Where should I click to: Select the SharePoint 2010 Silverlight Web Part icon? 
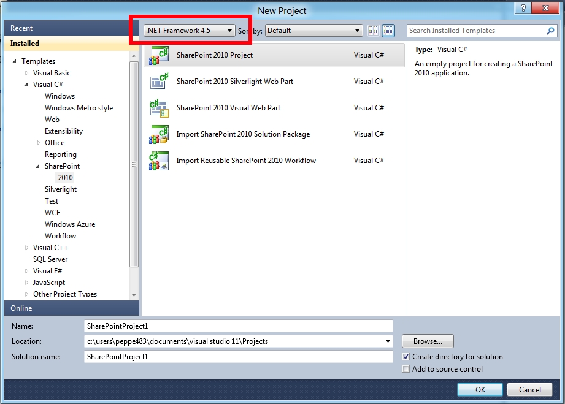click(x=159, y=82)
